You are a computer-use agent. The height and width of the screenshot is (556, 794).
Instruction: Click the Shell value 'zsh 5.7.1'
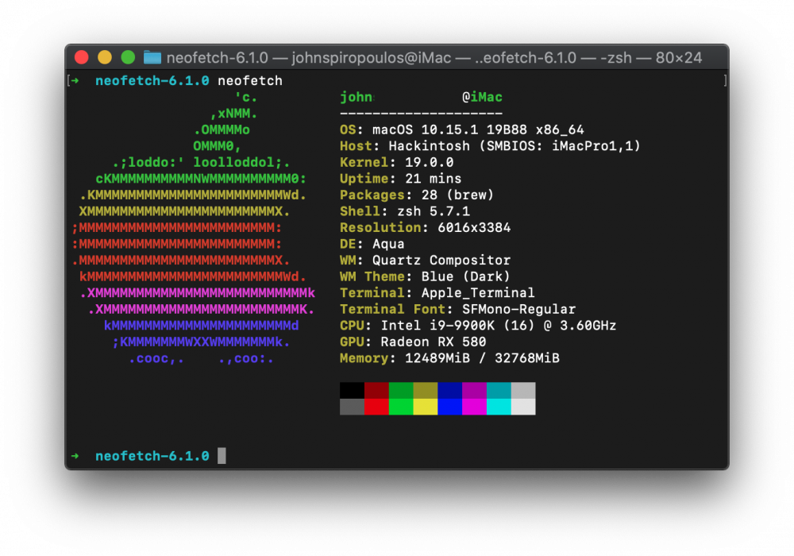point(434,211)
